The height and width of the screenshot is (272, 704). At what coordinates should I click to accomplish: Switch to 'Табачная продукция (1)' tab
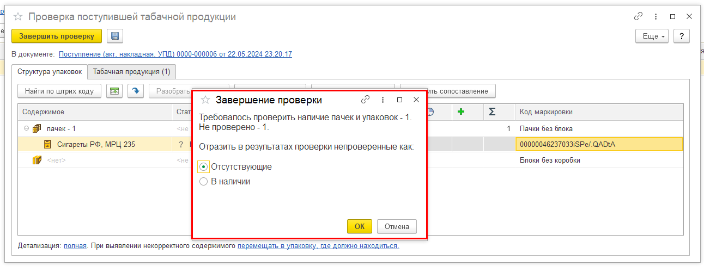131,72
